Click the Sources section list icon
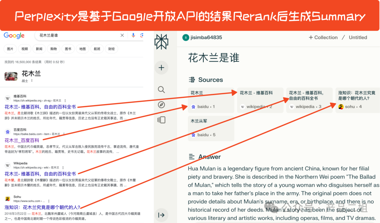 192,80
